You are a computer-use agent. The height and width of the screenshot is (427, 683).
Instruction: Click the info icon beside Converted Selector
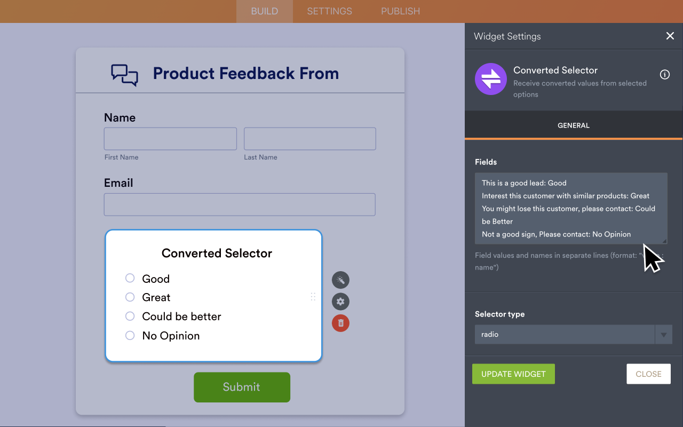point(664,75)
